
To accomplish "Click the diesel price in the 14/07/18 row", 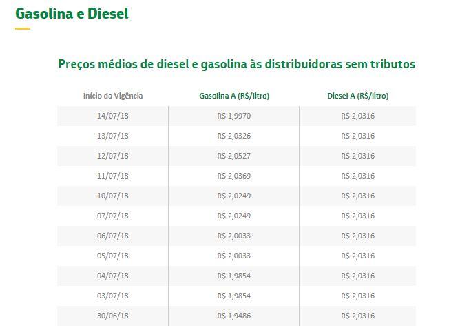I will 357,116.
